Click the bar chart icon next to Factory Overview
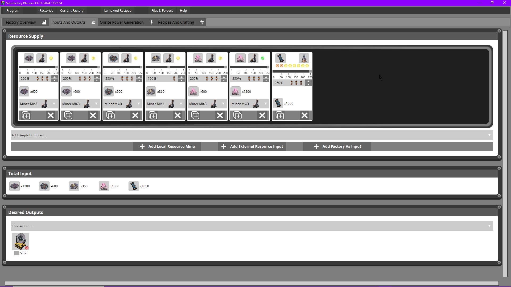Viewport: 511px width, 287px height. [x=44, y=22]
